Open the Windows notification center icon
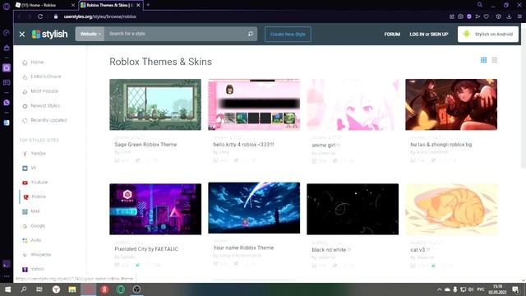The height and width of the screenshot is (296, 526). pyautogui.click(x=515, y=289)
